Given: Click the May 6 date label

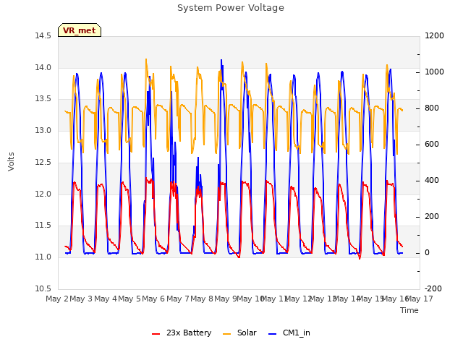Looking at the screenshot, I should click(x=153, y=299).
